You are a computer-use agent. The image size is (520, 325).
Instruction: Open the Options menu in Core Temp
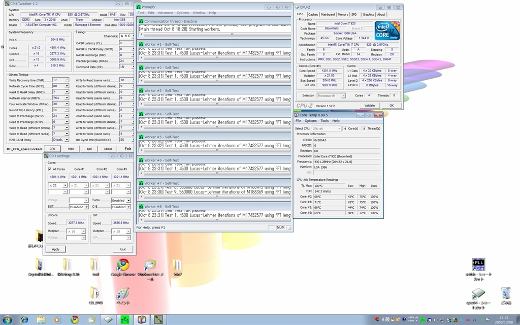point(310,121)
